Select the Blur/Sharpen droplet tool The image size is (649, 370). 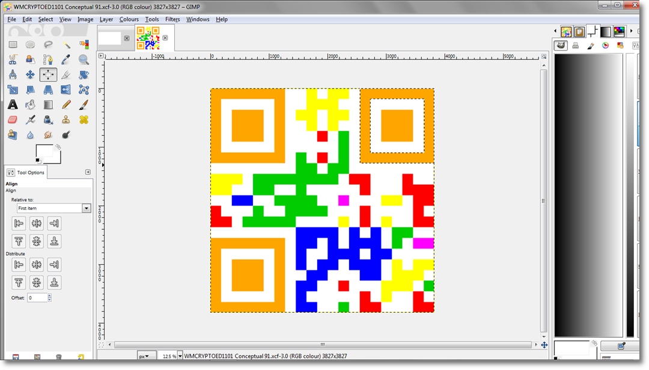point(30,135)
